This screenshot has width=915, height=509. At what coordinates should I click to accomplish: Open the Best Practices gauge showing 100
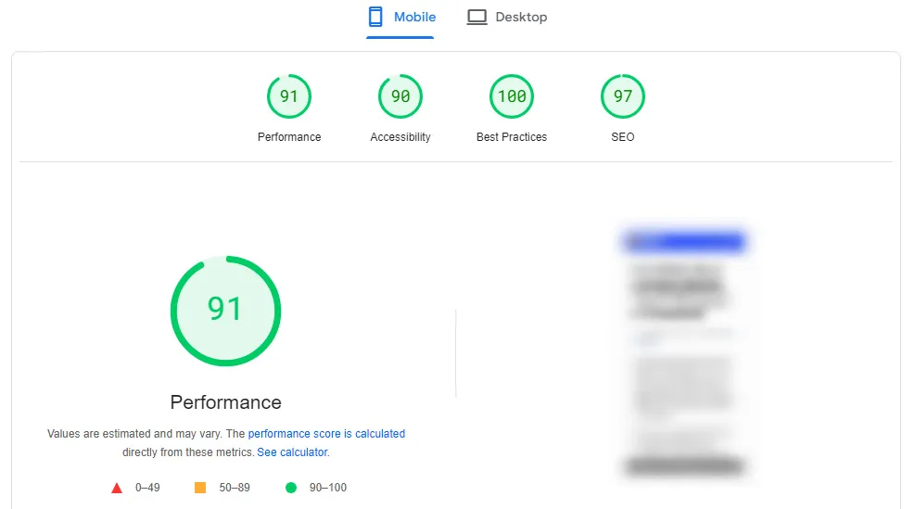512,96
